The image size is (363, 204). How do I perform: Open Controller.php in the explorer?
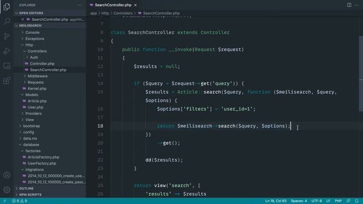point(42,63)
